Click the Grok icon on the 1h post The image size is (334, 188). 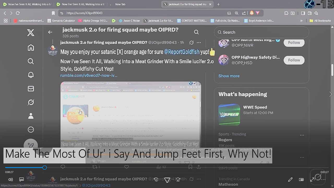[191, 42]
